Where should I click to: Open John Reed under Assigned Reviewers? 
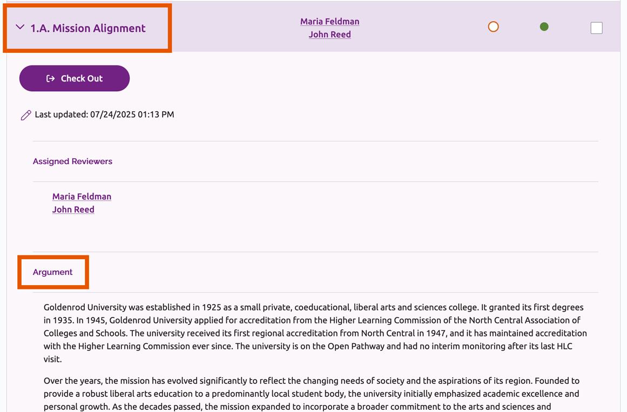(73, 210)
